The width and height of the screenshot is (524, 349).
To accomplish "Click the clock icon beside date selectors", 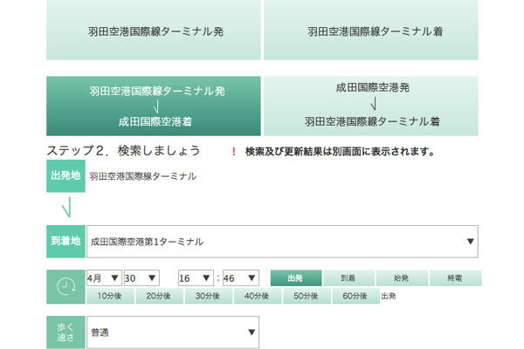I will pyautogui.click(x=65, y=286).
